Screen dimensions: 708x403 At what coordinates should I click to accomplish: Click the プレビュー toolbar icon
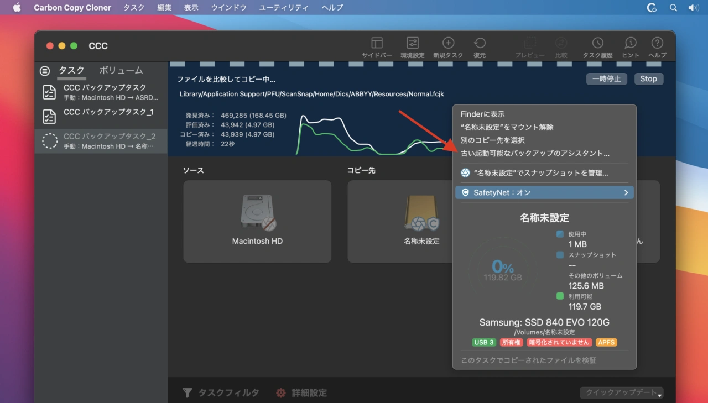pos(530,43)
